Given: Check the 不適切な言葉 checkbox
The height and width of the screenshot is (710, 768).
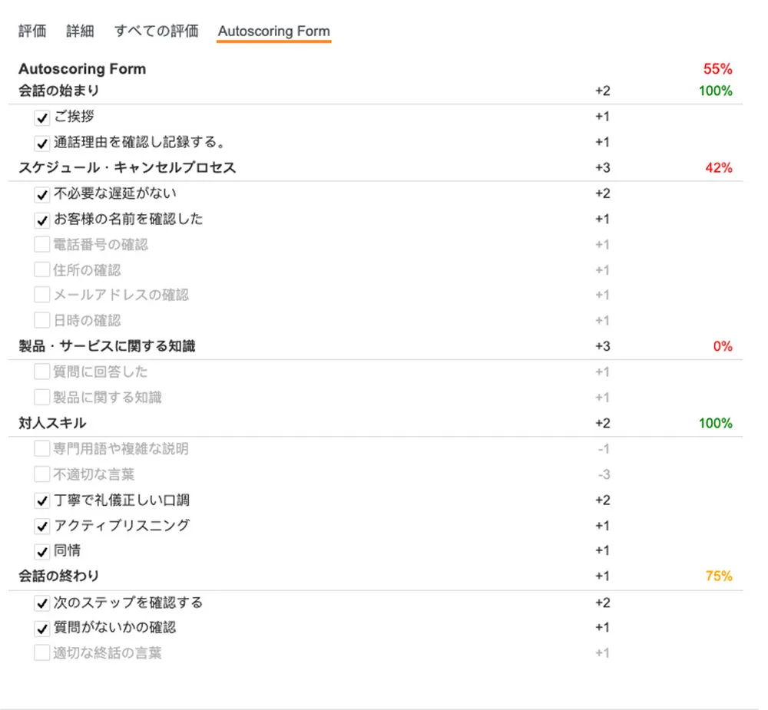Looking at the screenshot, I should (42, 474).
